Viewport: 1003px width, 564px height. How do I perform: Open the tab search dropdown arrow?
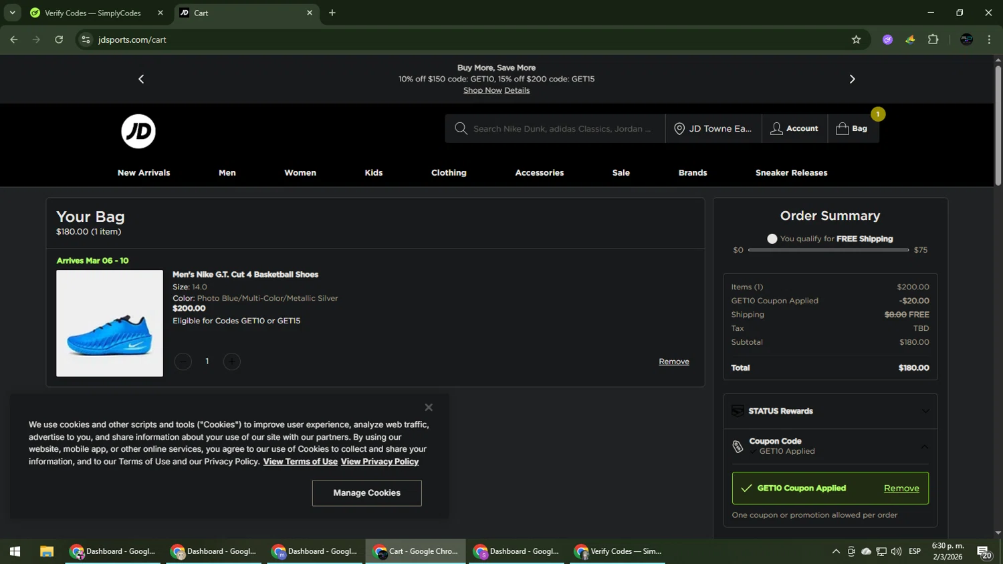click(12, 13)
